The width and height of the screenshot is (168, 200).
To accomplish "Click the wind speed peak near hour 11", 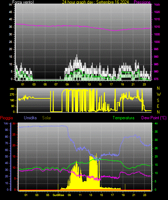I will [77, 55].
